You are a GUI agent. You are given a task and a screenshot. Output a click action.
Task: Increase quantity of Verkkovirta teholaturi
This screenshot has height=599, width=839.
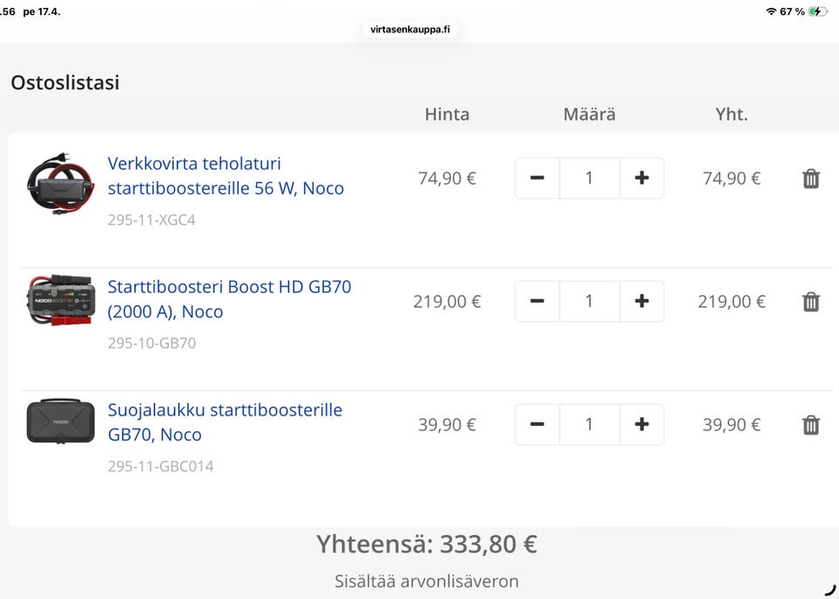(x=641, y=178)
